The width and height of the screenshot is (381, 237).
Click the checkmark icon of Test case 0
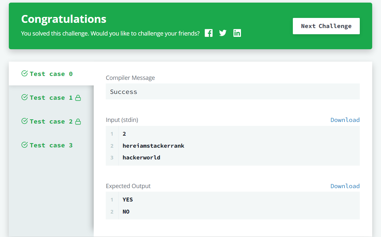pos(24,73)
